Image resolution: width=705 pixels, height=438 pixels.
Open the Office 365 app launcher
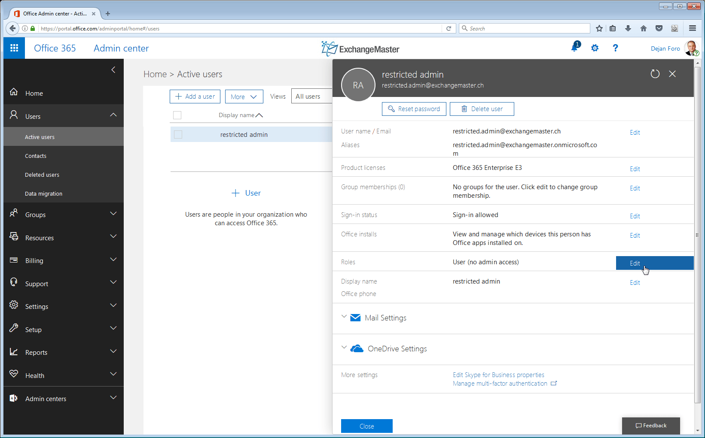click(x=14, y=48)
